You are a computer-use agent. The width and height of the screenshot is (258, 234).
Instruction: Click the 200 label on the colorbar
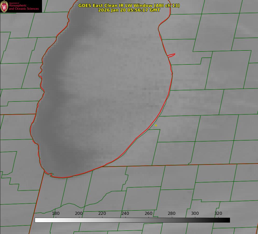click(79, 214)
